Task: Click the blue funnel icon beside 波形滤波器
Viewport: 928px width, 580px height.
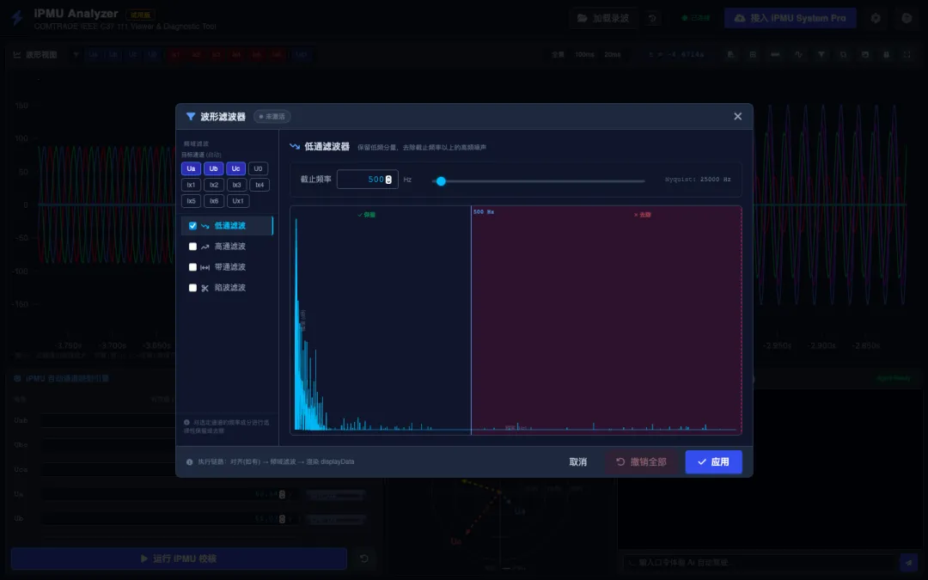Action: point(191,117)
